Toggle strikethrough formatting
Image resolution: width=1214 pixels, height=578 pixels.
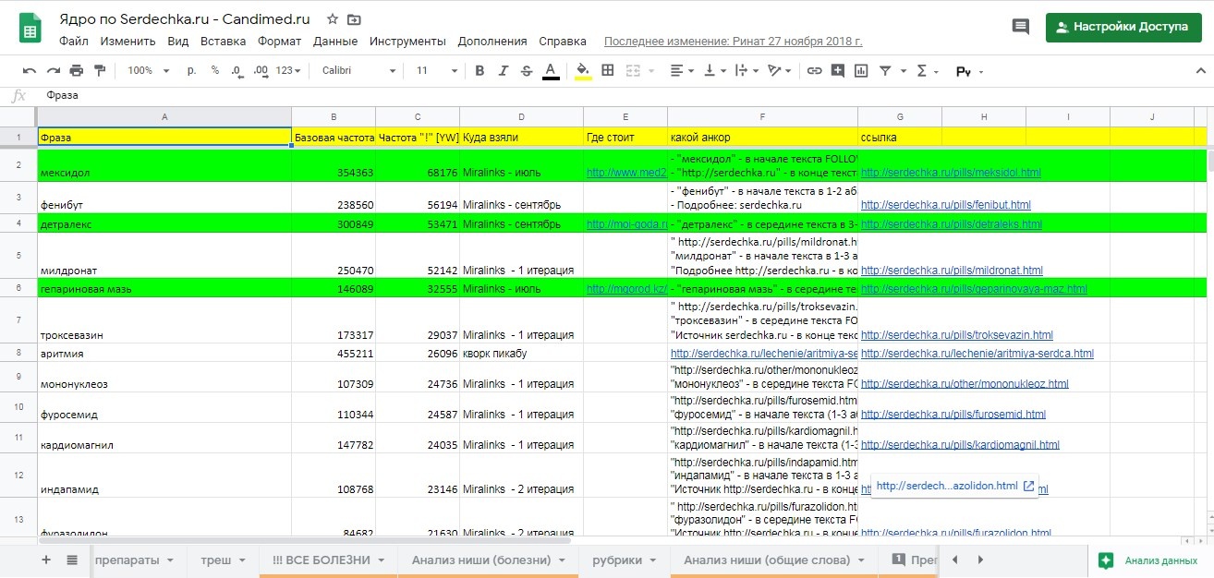(527, 70)
